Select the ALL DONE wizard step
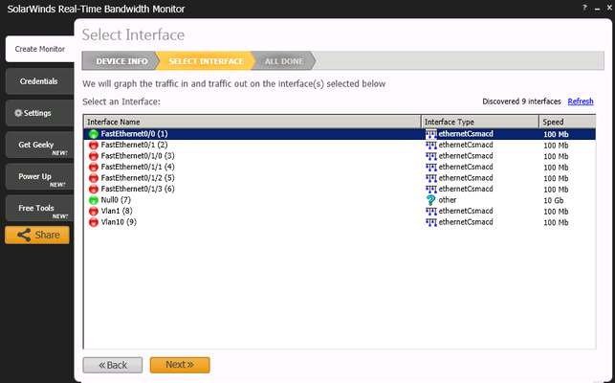Image resolution: width=615 pixels, height=383 pixels. pyautogui.click(x=283, y=61)
